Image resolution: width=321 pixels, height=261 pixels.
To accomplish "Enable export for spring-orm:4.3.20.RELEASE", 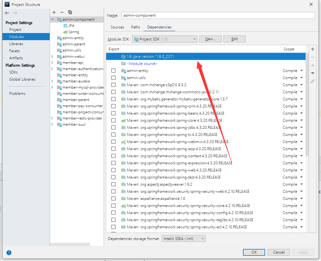I will [x=113, y=106].
